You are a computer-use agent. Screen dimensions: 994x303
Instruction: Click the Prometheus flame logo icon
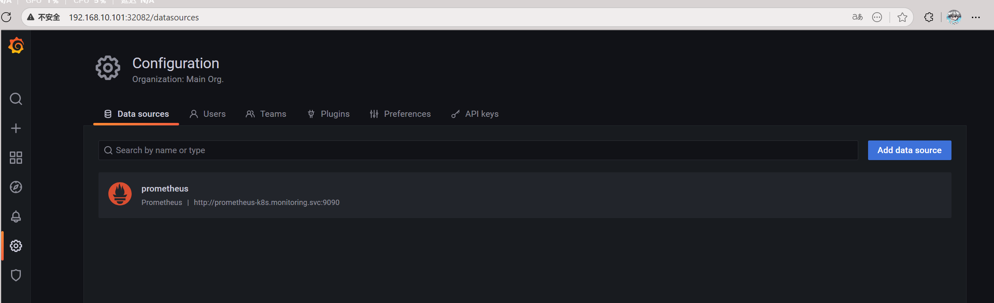[120, 194]
